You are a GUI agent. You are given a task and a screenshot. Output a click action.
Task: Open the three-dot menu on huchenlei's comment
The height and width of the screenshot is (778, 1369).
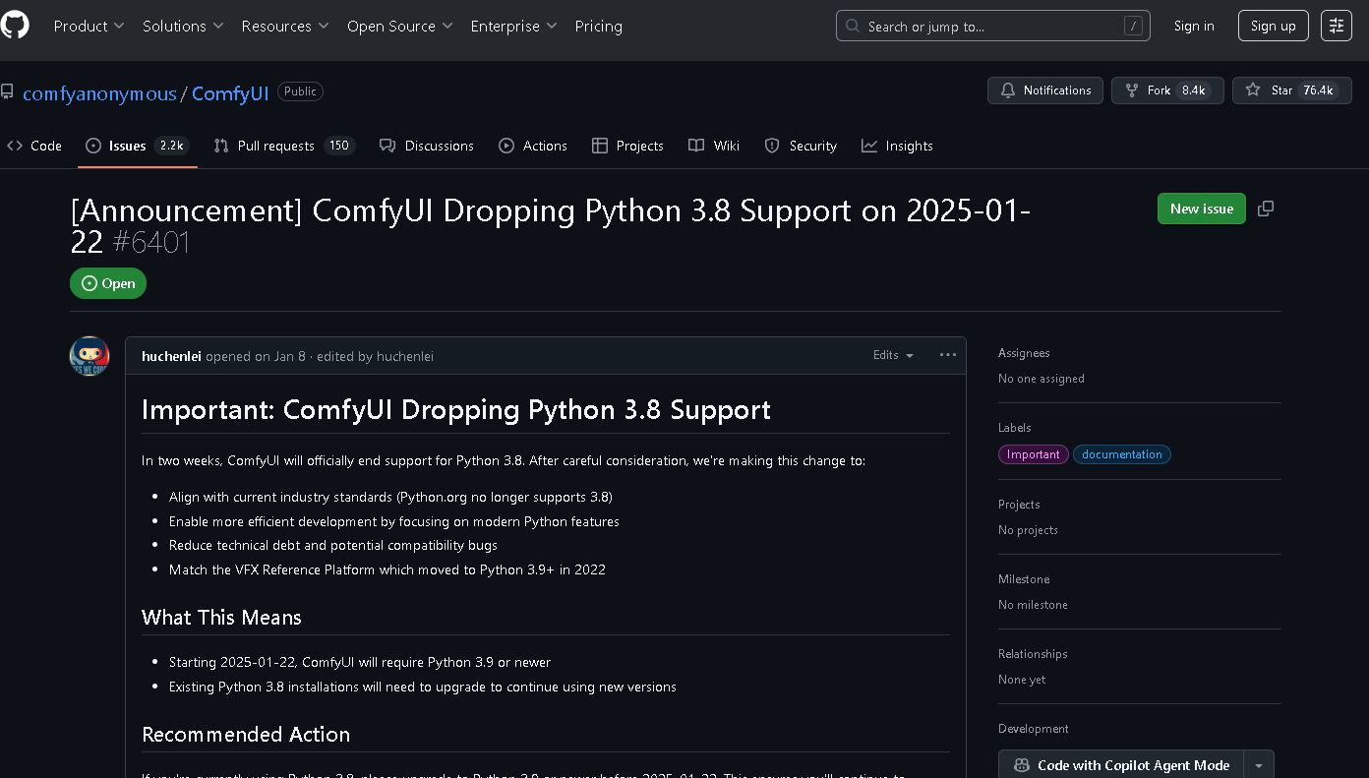pyautogui.click(x=947, y=355)
